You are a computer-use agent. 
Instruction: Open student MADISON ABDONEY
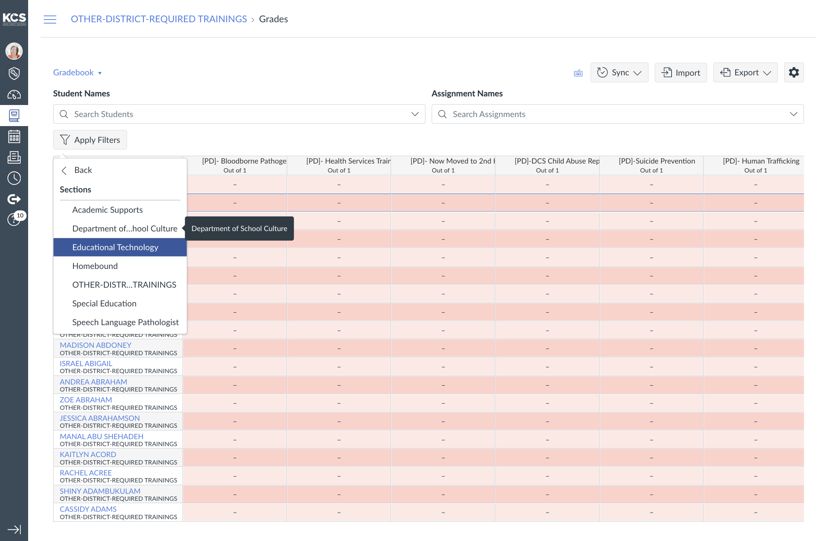pyautogui.click(x=95, y=345)
